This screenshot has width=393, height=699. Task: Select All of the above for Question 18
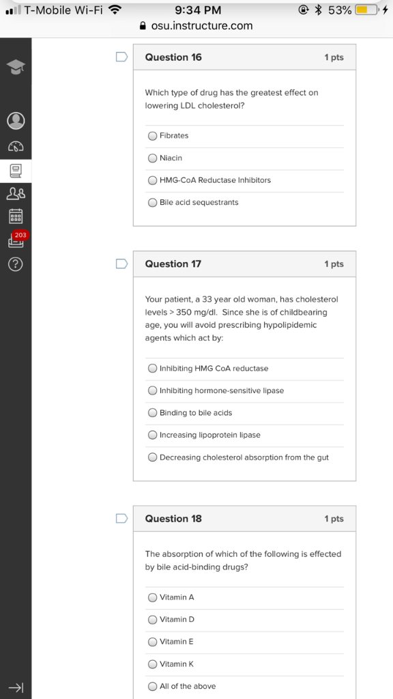click(x=152, y=686)
